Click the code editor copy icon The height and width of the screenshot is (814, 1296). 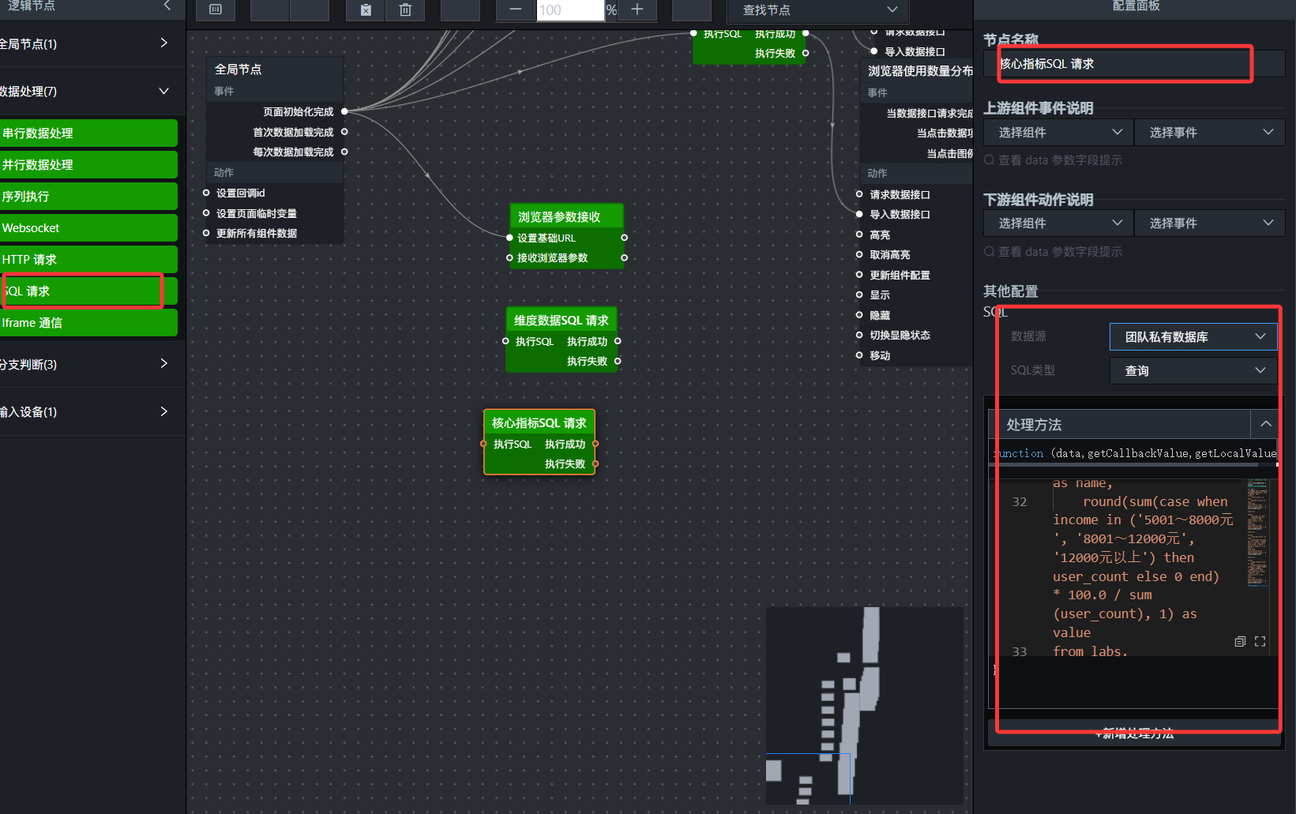click(1240, 642)
